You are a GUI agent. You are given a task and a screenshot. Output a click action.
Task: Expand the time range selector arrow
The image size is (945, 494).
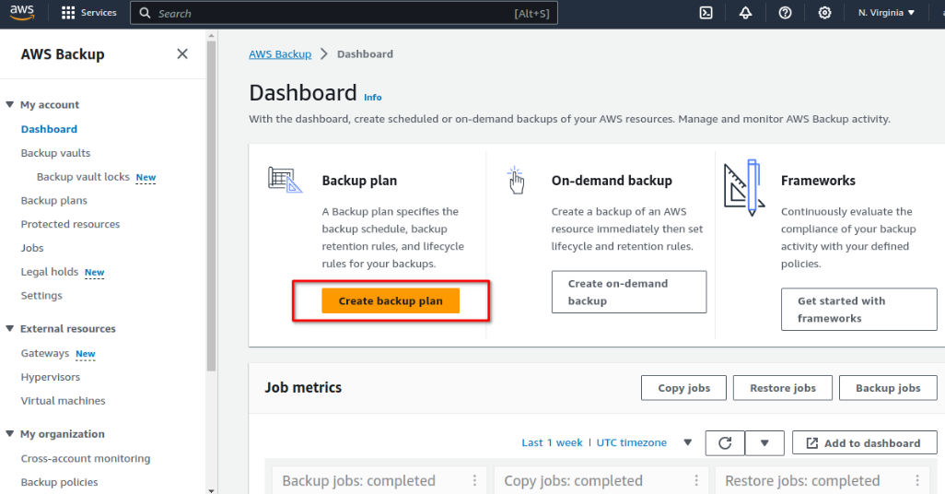(688, 442)
